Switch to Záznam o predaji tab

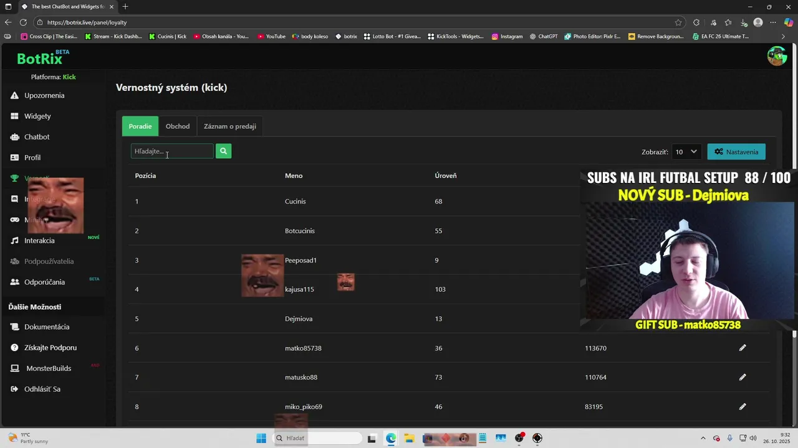coord(230,126)
